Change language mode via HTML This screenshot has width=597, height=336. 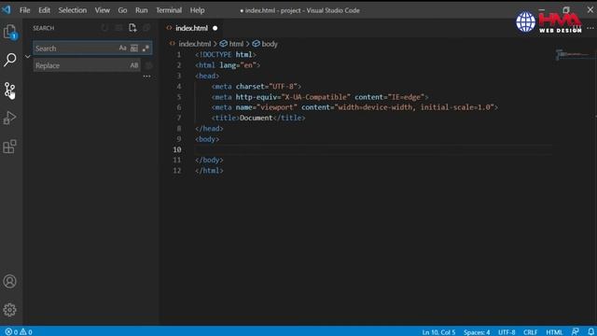(x=554, y=332)
